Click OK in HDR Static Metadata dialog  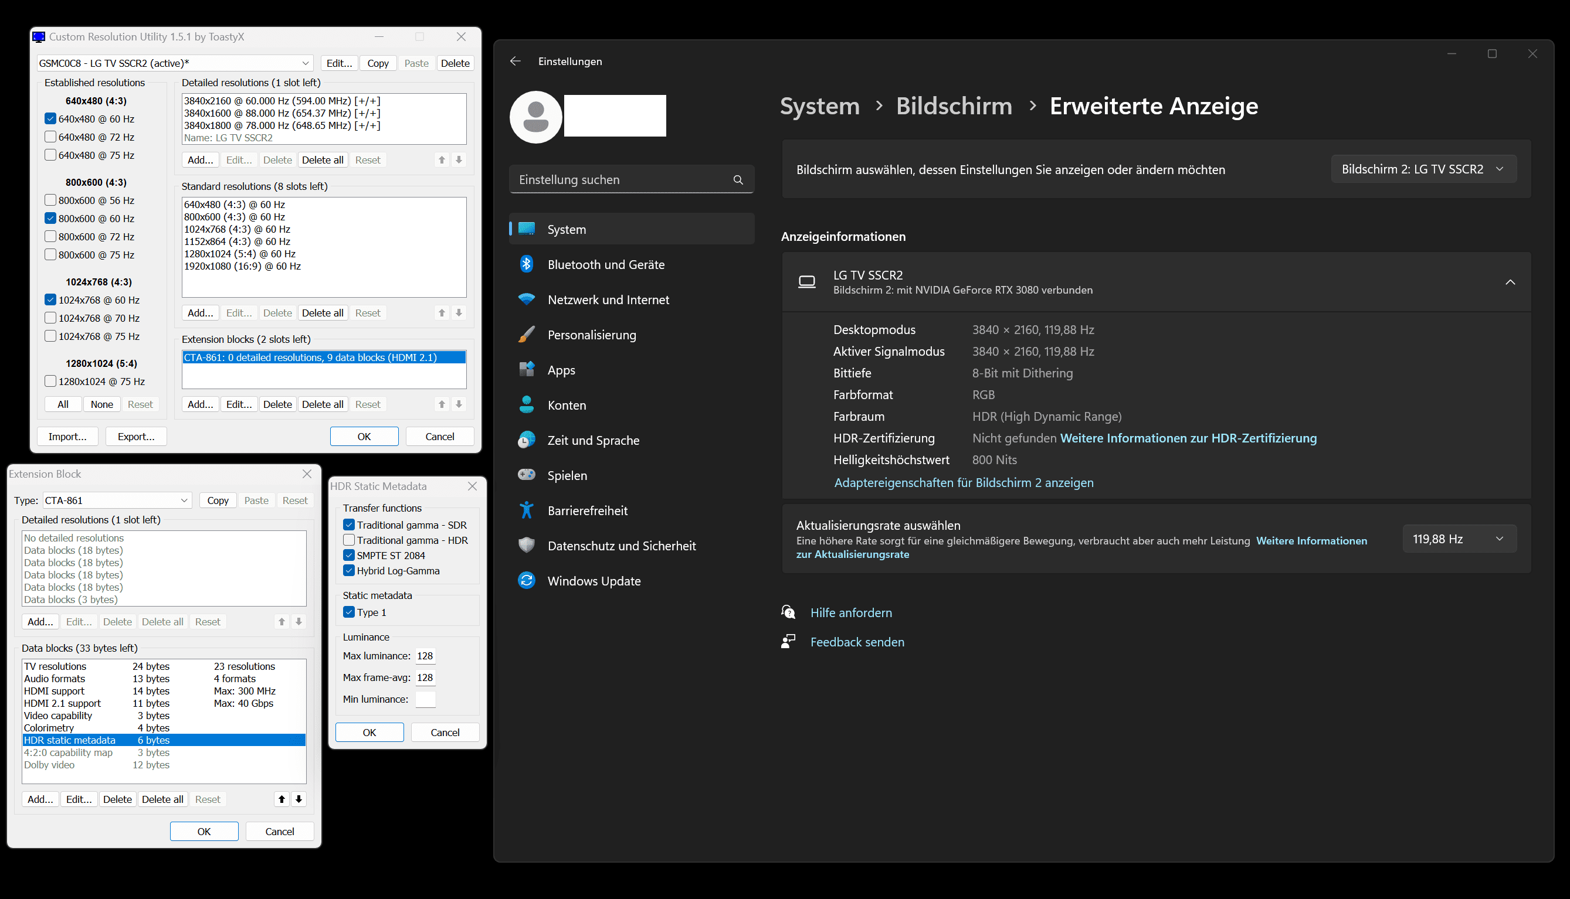click(x=369, y=733)
